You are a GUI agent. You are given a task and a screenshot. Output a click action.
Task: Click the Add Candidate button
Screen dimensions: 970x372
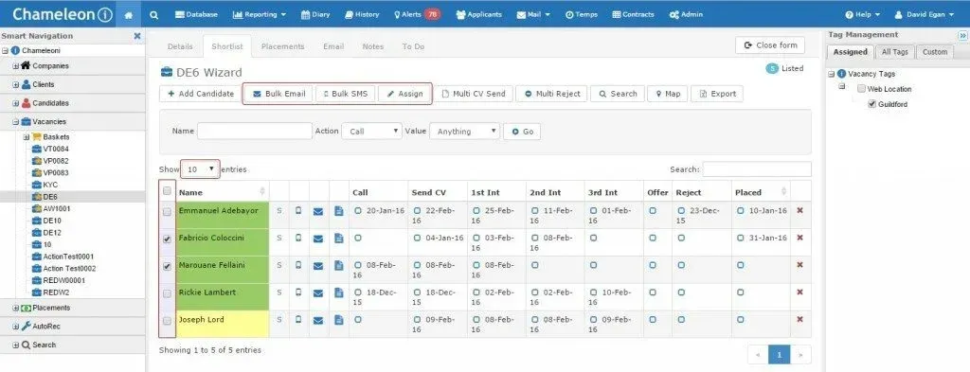(201, 94)
